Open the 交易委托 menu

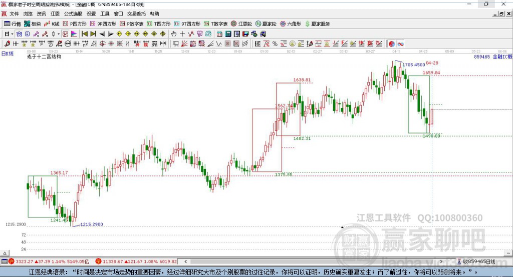click(x=136, y=13)
